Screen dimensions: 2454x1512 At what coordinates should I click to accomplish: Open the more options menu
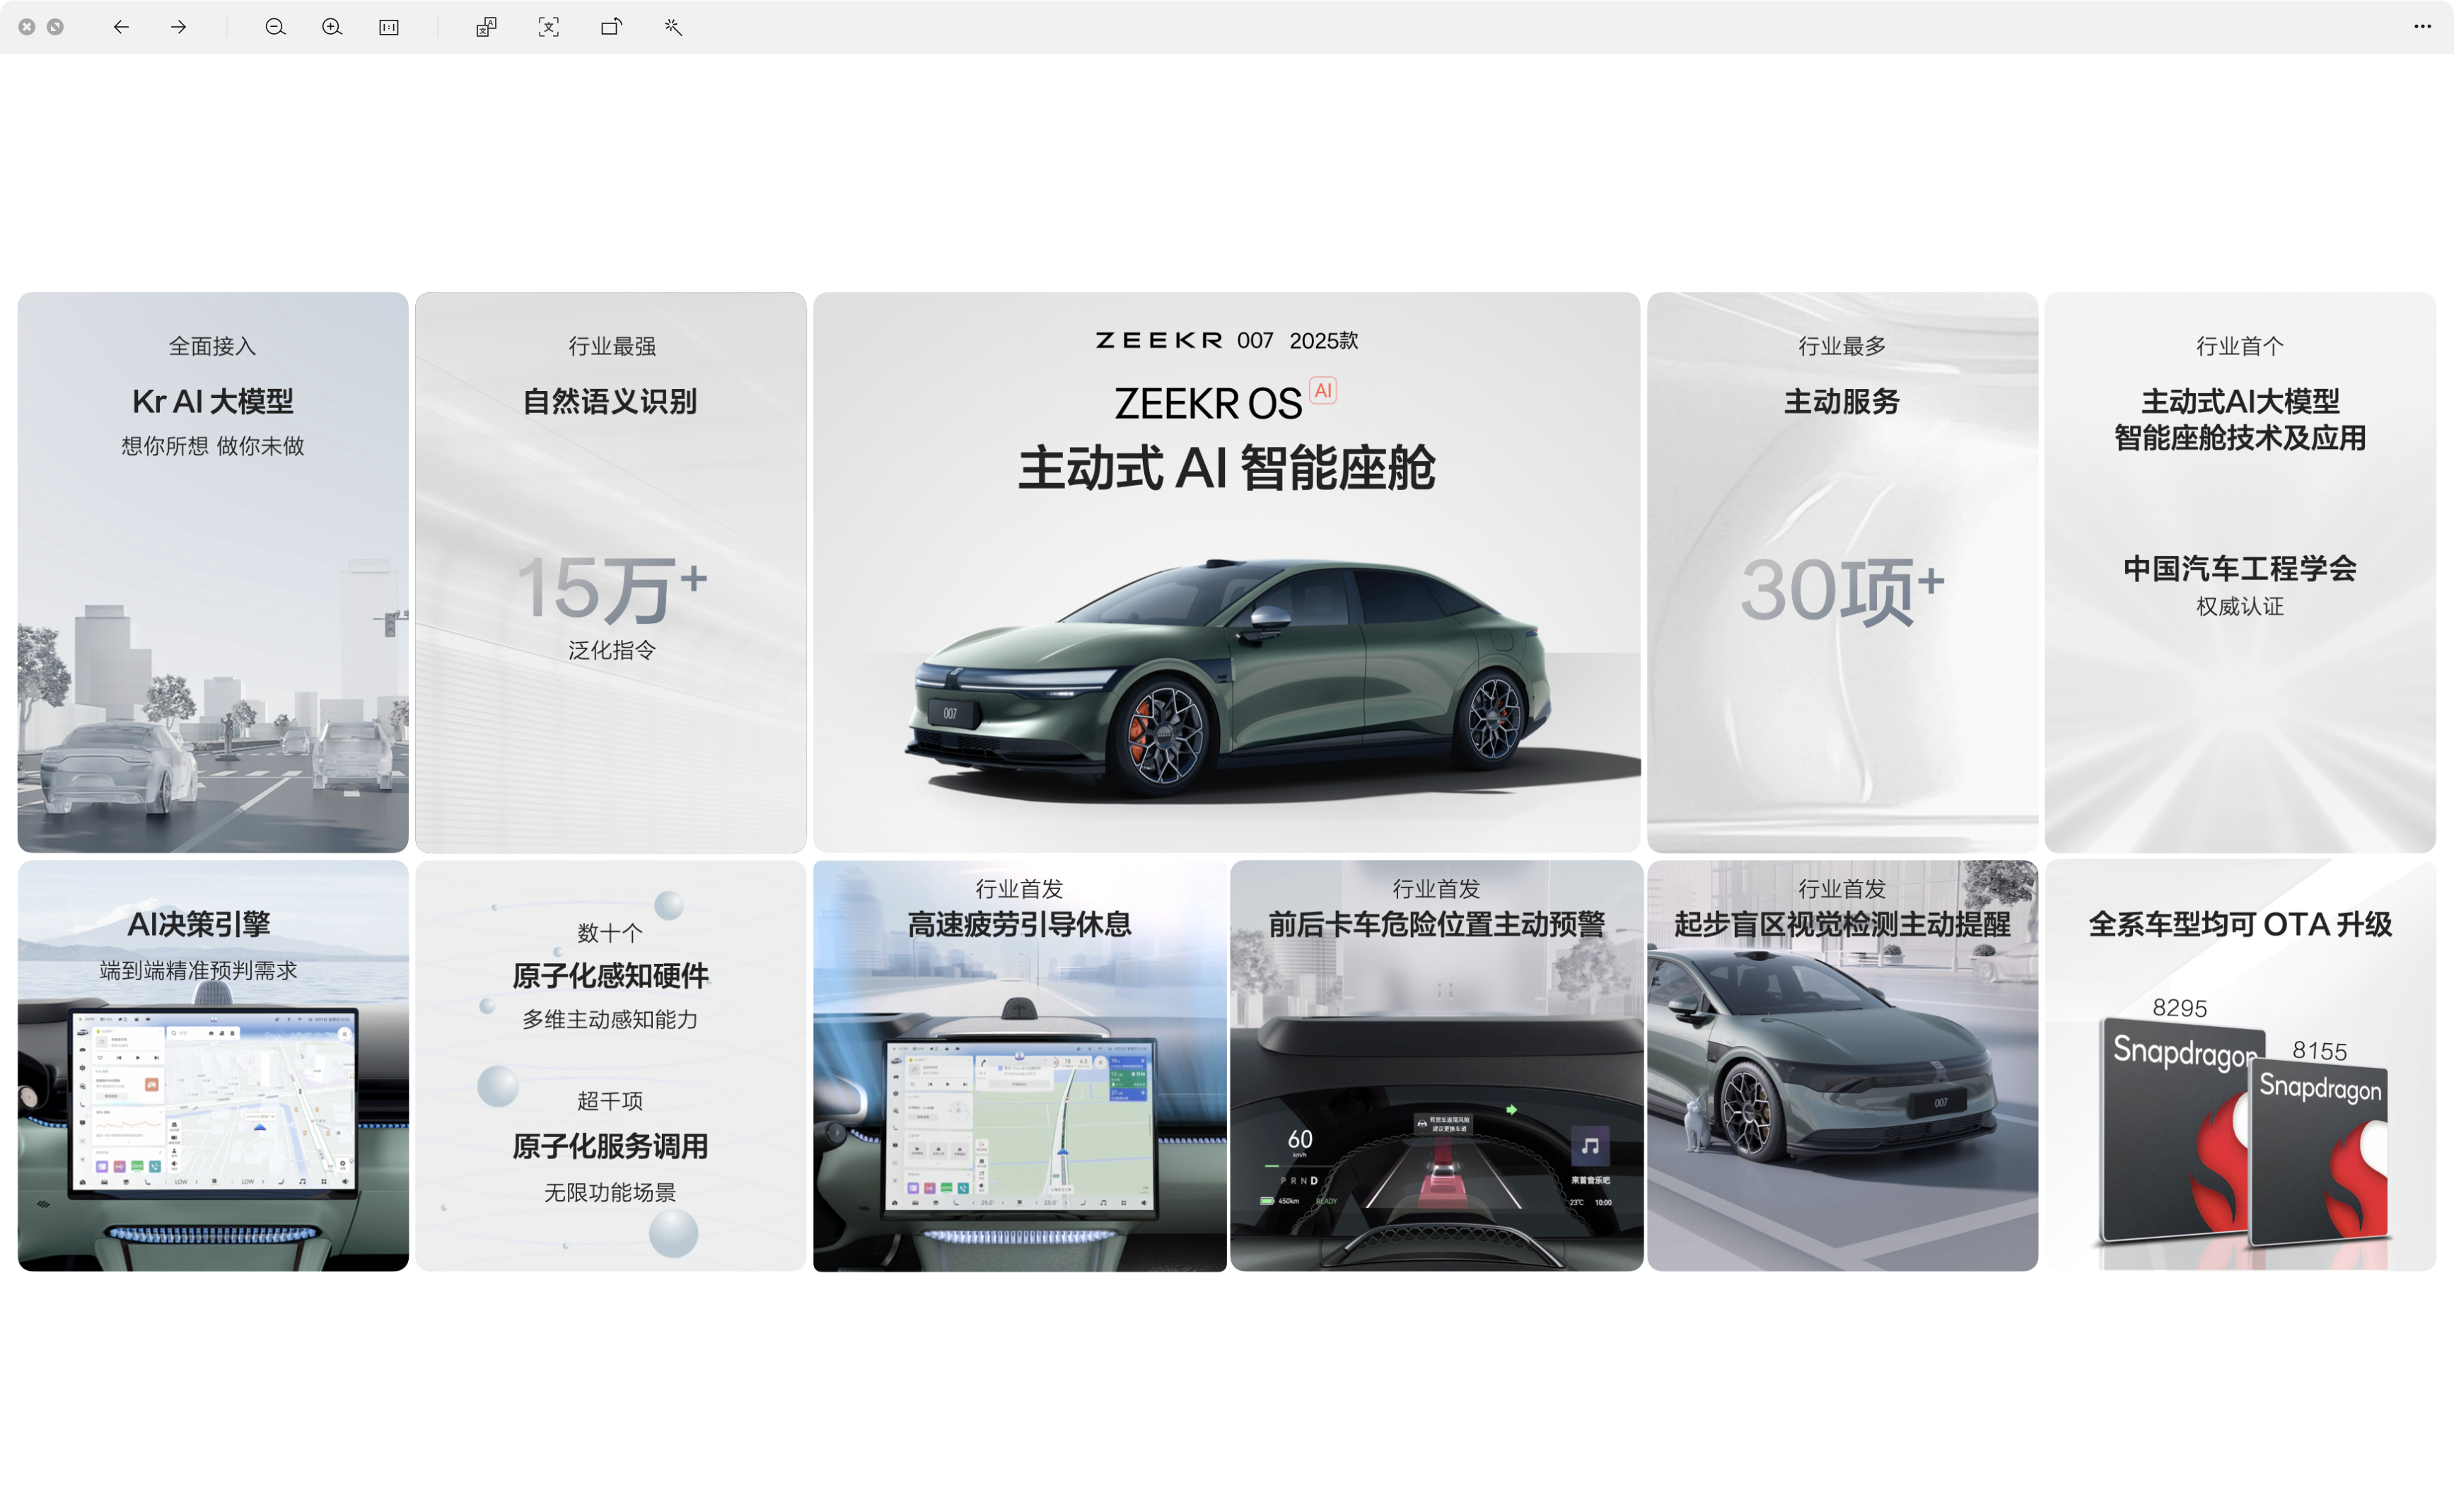tap(2422, 27)
